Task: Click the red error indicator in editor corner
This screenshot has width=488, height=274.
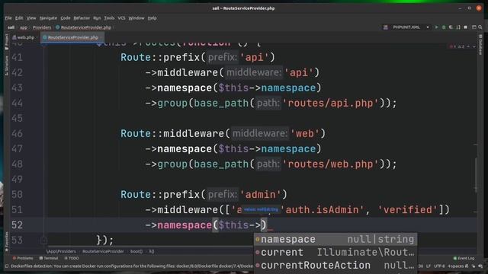Action: pos(452,46)
